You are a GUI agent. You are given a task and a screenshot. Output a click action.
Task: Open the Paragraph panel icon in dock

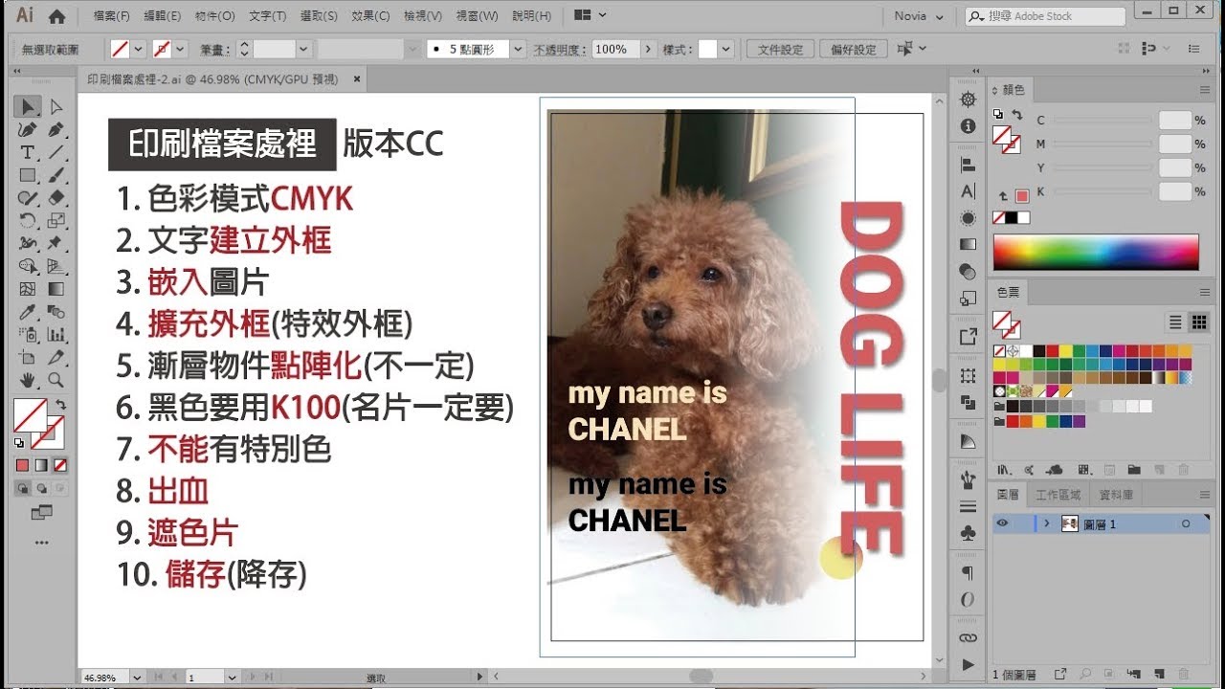coord(968,573)
